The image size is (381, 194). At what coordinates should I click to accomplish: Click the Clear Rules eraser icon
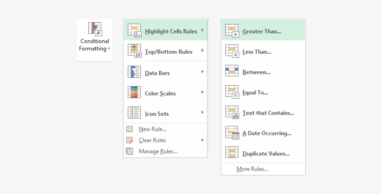[130, 140]
